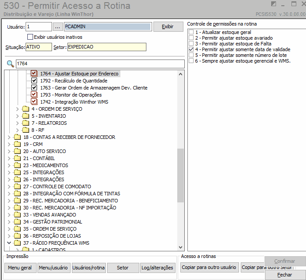Screen dimensions: 306x280
Task: Toggle checkbox for 1792 Recálculo de Quantidade
Action: (x=34, y=80)
